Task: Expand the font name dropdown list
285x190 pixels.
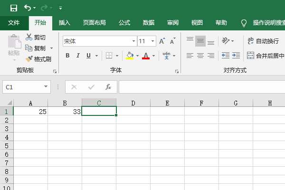Action: click(133, 41)
